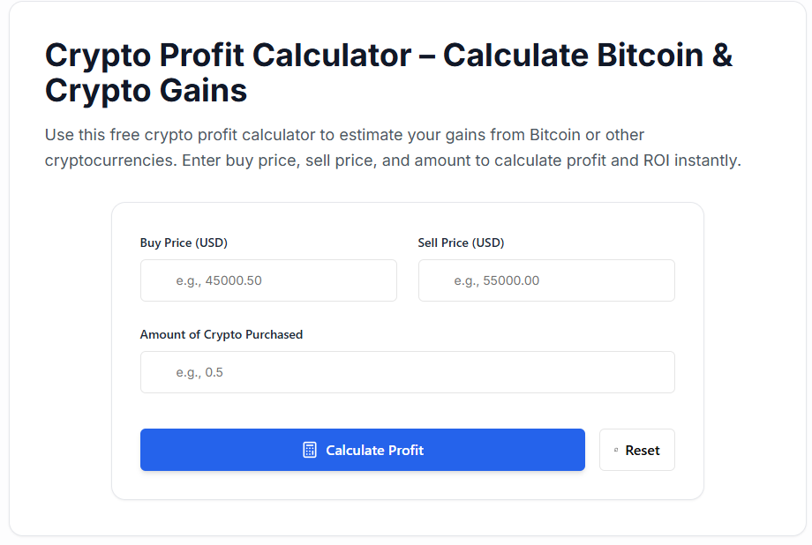
Task: Click the 'e.g., 55000.00' placeholder field
Action: tap(546, 280)
